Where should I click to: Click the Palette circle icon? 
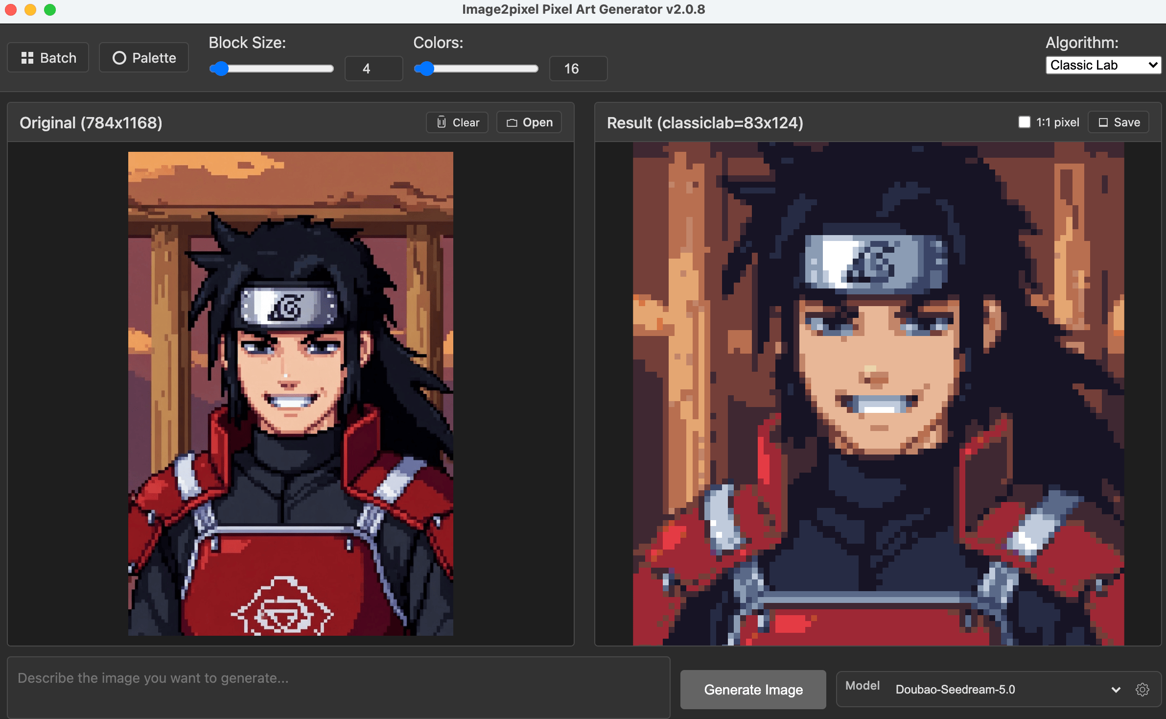[119, 58]
